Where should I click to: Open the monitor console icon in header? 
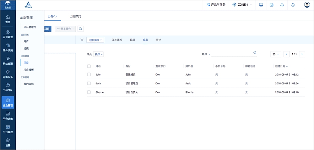click(261, 5)
